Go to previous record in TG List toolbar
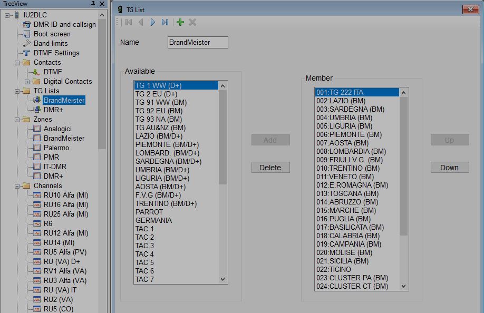Screen dimensions: 484x313 141,22
